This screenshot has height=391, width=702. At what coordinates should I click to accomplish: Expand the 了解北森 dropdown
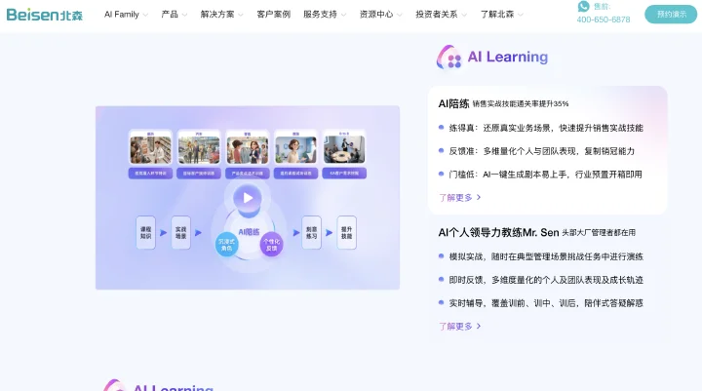coord(502,15)
